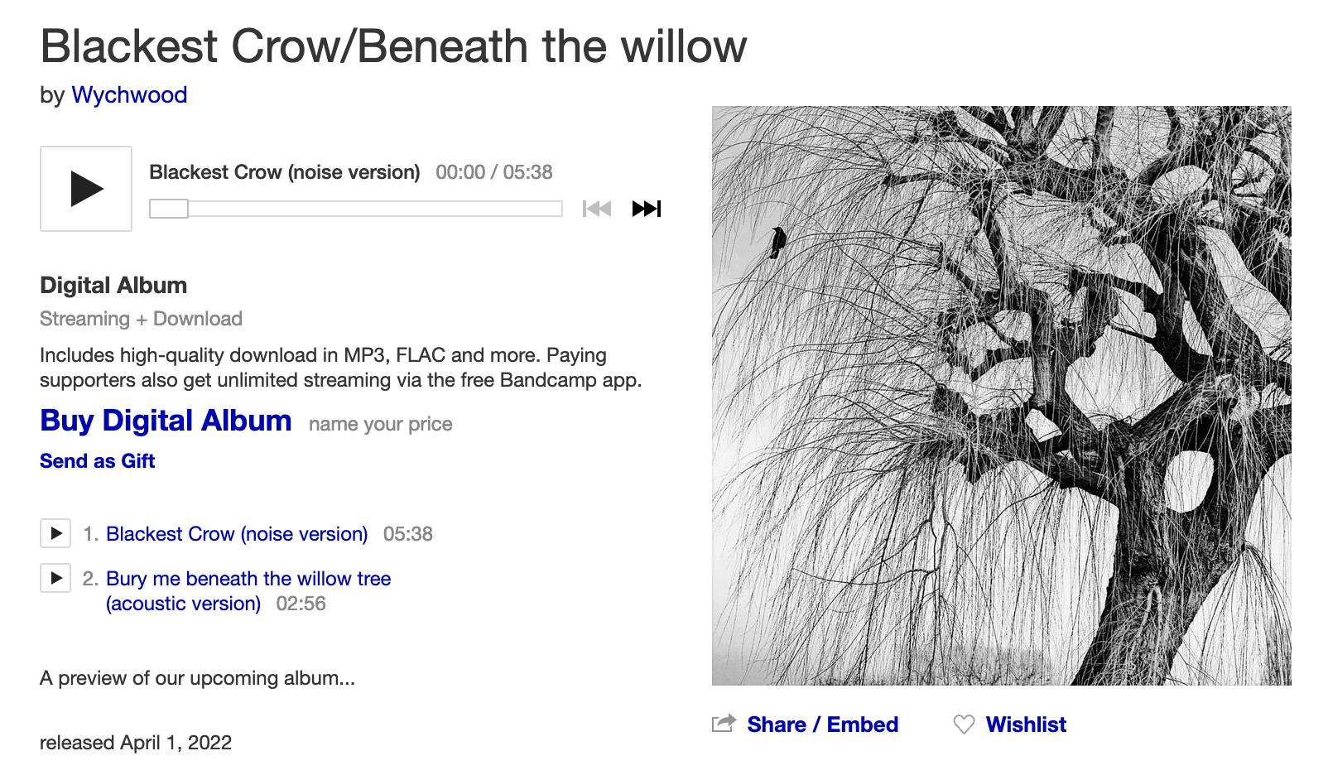Go back to the previous track
This screenshot has width=1328, height=775.
597,209
